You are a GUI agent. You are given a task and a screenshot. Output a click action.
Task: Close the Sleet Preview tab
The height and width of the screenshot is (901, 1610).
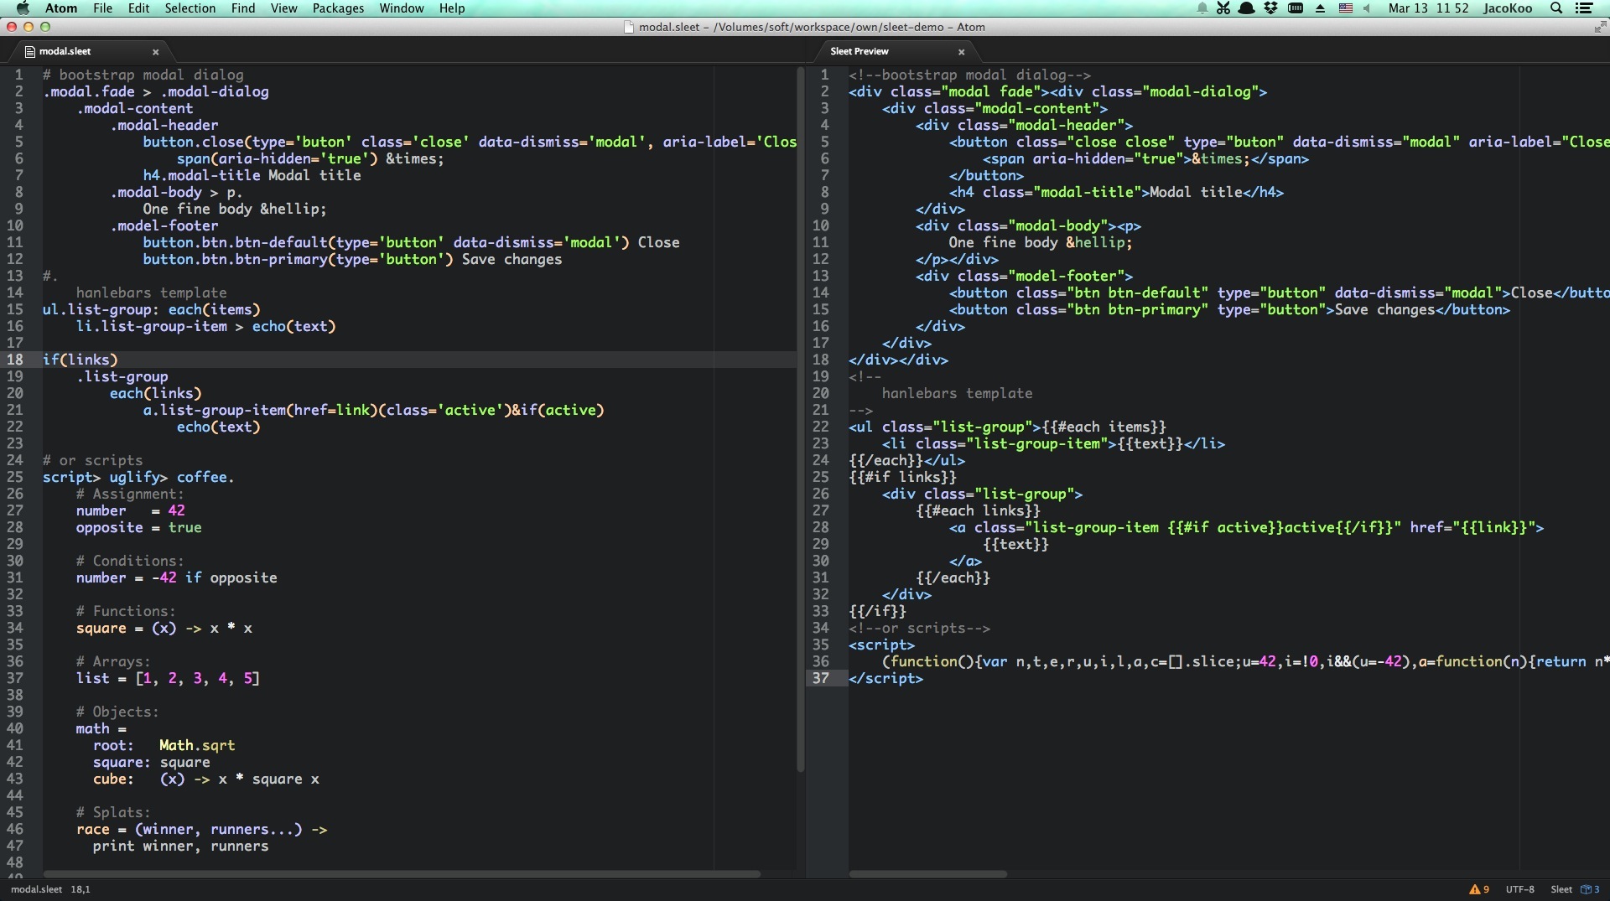[x=961, y=52]
